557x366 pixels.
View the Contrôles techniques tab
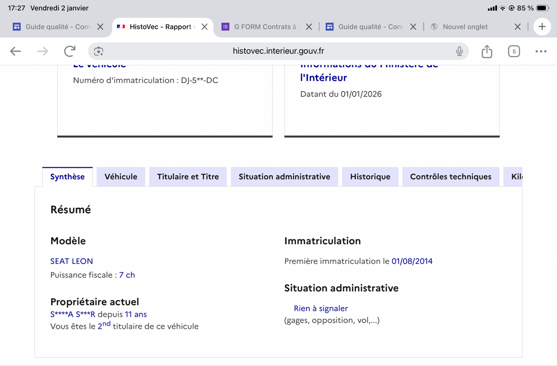tap(450, 177)
